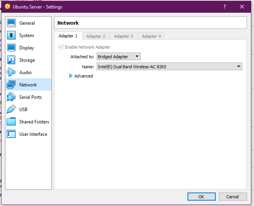Click the User Interface label in sidebar

coord(33,134)
